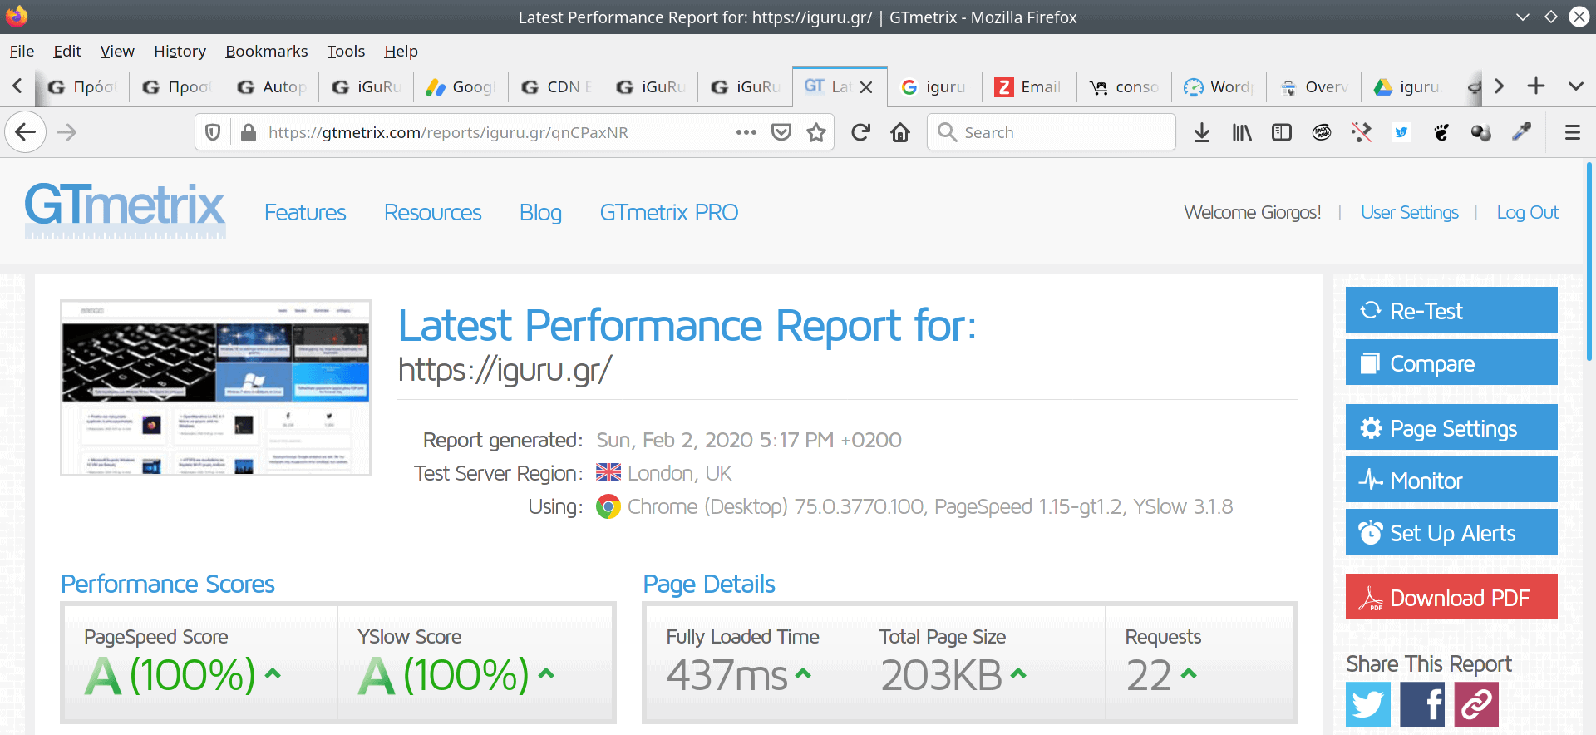The width and height of the screenshot is (1596, 735).
Task: Click the Re-Test button
Action: [1451, 310]
